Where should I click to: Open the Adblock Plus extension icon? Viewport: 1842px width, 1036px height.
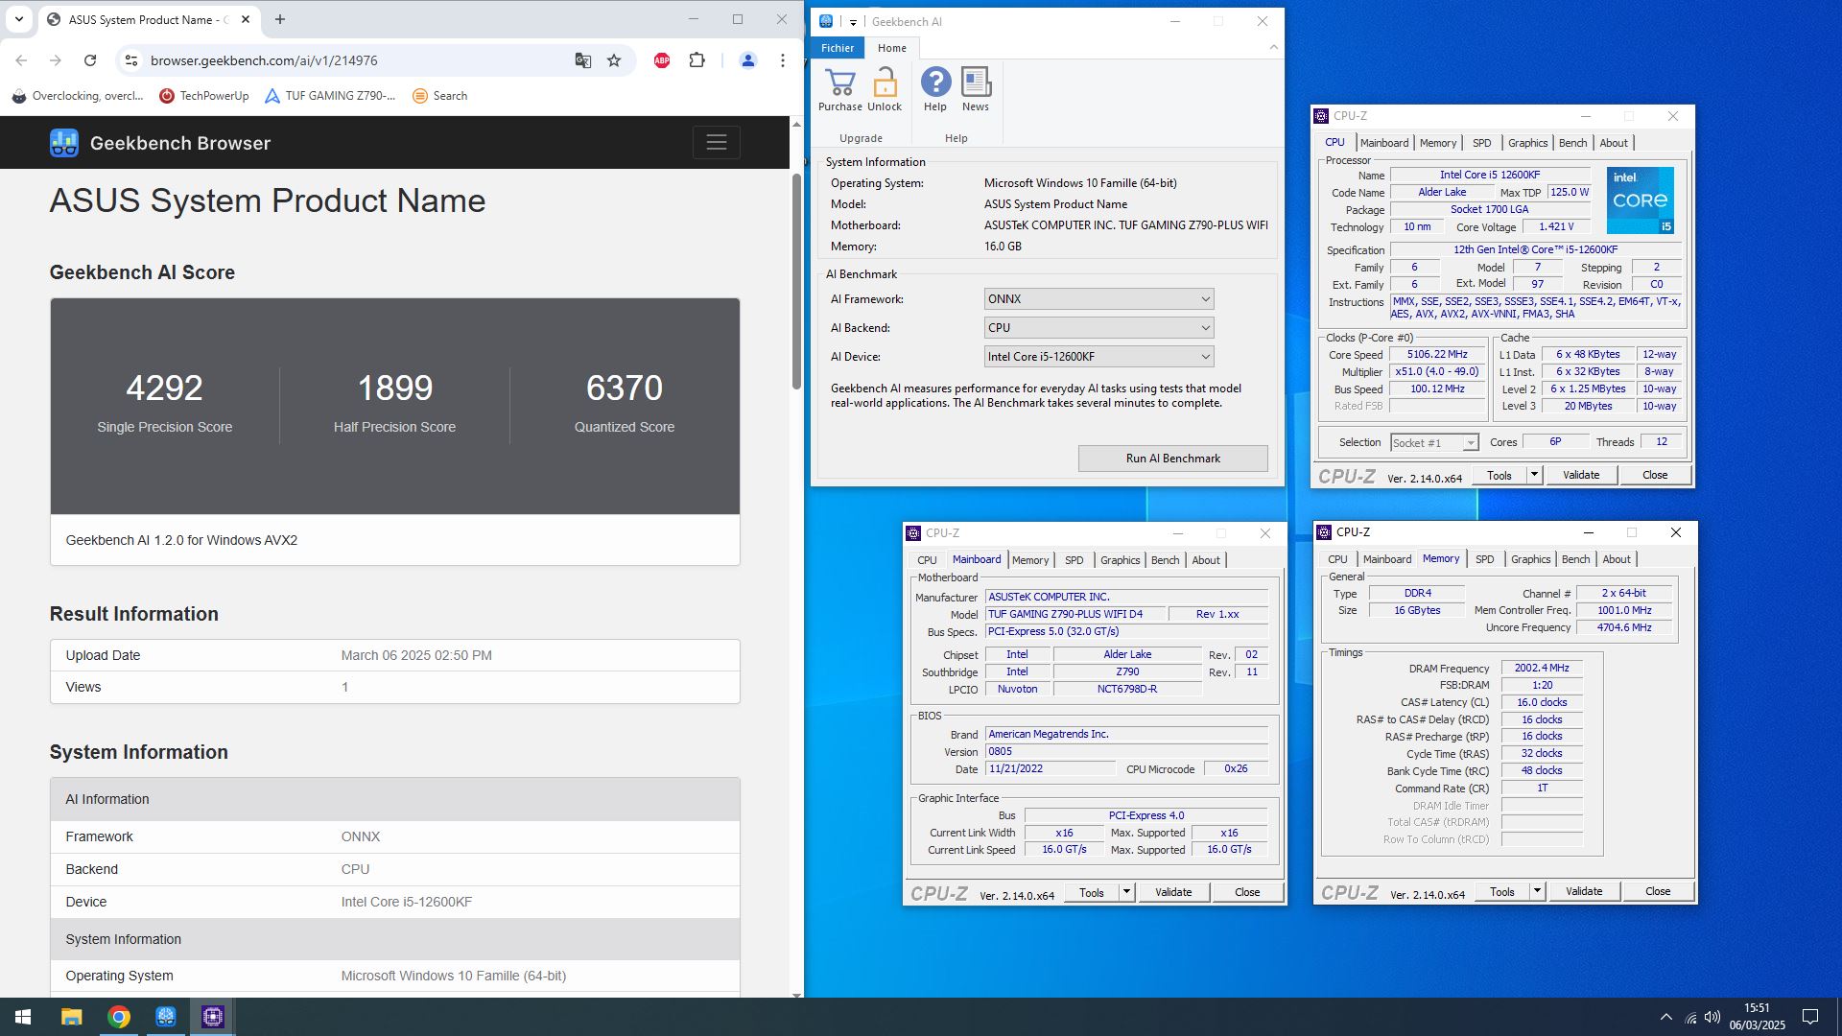661,60
